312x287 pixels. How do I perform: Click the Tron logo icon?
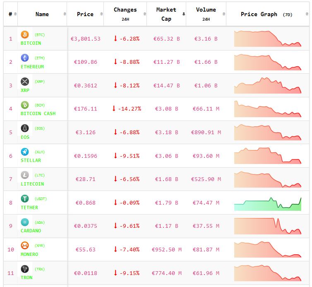[x=25, y=269]
